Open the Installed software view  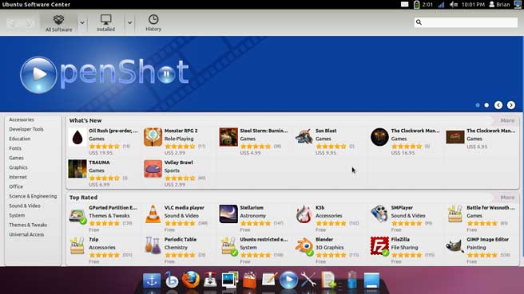click(x=106, y=23)
